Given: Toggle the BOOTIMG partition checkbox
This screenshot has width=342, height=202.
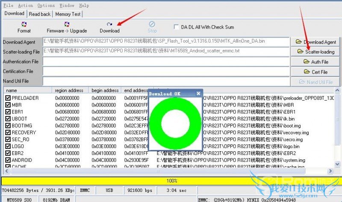Looking at the screenshot, I should (8, 125).
